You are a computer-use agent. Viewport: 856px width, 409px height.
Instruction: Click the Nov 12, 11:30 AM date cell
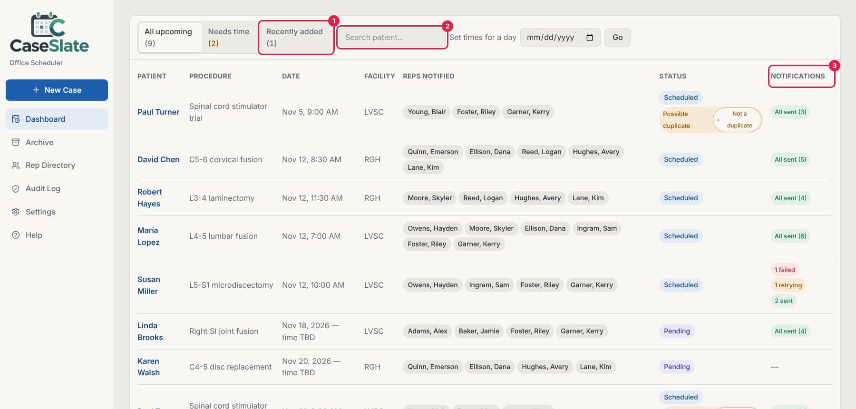[x=312, y=198]
